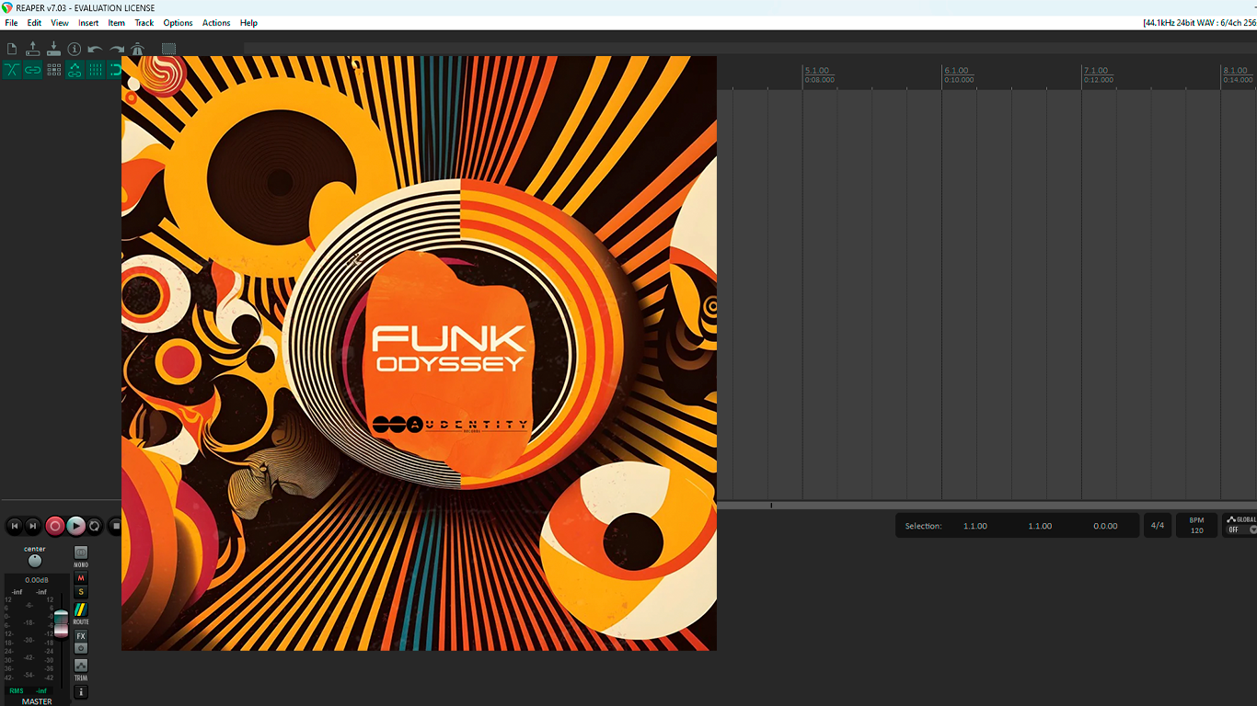This screenshot has height=706, width=1257.
Task: Click the go to project start transport button
Action: point(14,526)
